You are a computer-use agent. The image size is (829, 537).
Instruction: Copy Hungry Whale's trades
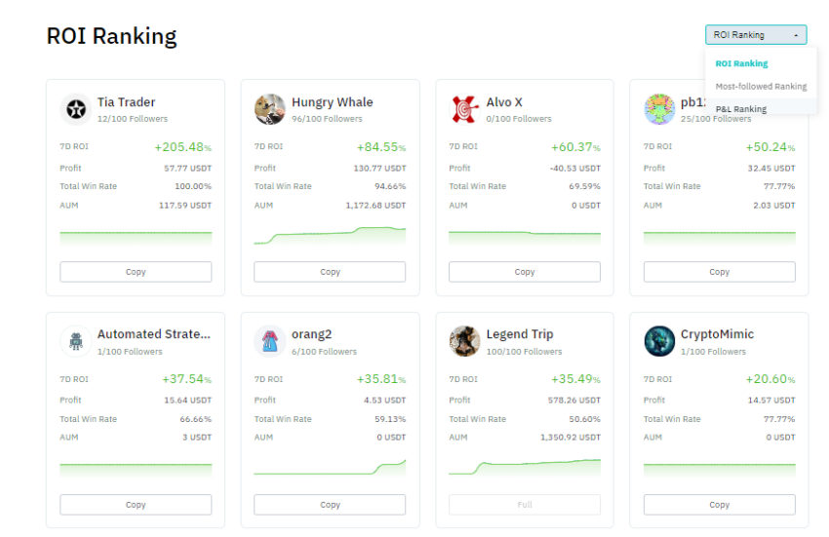point(330,272)
